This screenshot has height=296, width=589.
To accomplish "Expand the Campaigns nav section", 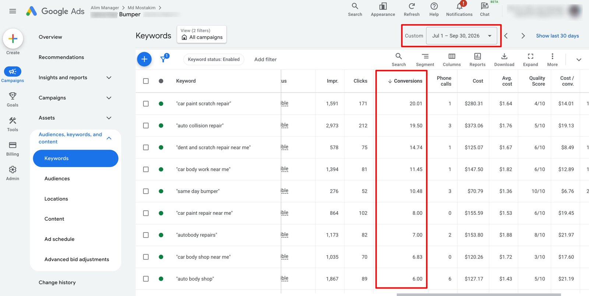I will click(109, 98).
